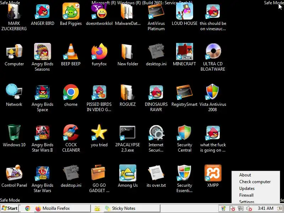Select Angry Birds Star Wars beside Control Panel
The height and width of the screenshot is (213, 284).
(x=42, y=174)
